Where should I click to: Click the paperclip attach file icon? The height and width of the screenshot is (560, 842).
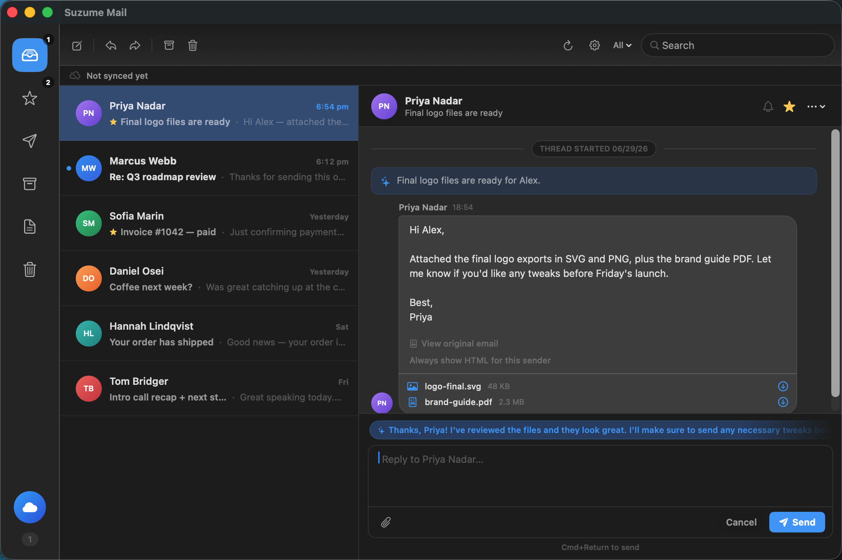386,522
